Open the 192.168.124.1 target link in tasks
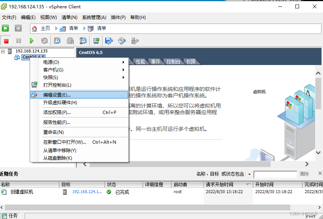323x219 pixels. pos(87,192)
